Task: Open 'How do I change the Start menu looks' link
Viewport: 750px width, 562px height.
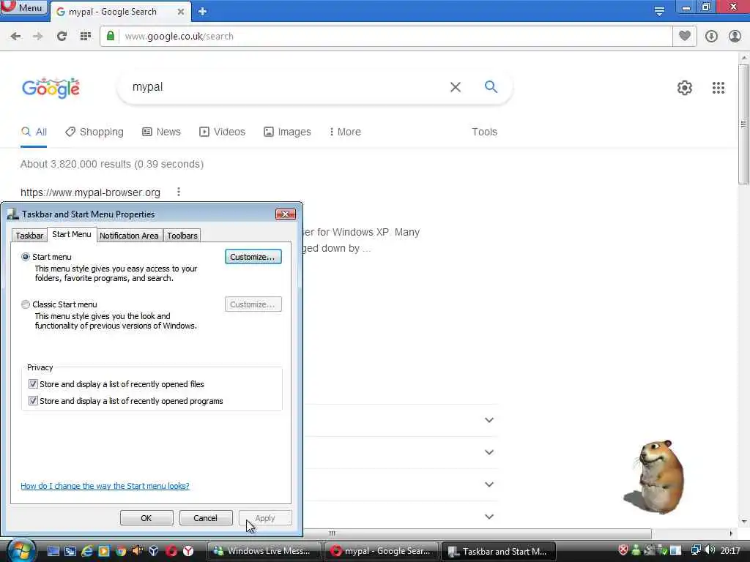Action: (105, 486)
